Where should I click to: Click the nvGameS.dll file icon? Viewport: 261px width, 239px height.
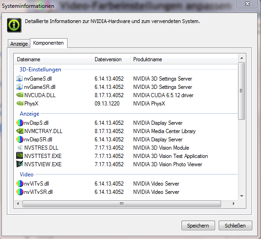(19, 78)
